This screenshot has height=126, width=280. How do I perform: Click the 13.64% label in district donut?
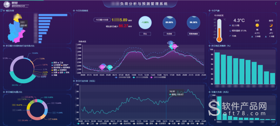pos(58,103)
